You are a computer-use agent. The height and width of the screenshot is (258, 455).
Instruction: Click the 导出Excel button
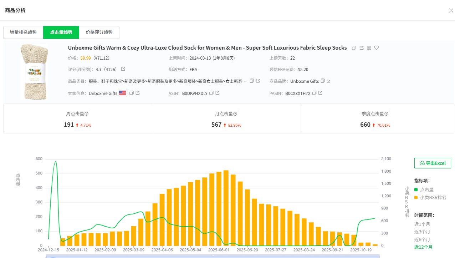pyautogui.click(x=433, y=163)
